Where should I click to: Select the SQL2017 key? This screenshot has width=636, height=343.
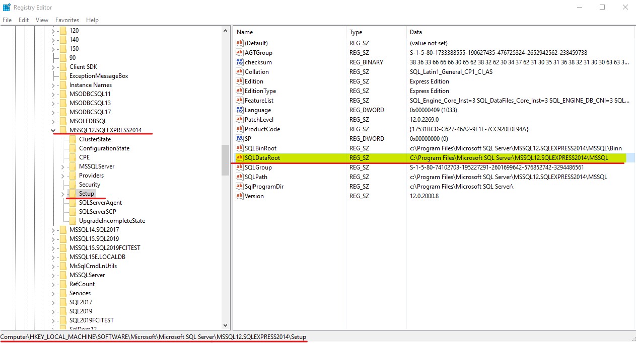81,302
